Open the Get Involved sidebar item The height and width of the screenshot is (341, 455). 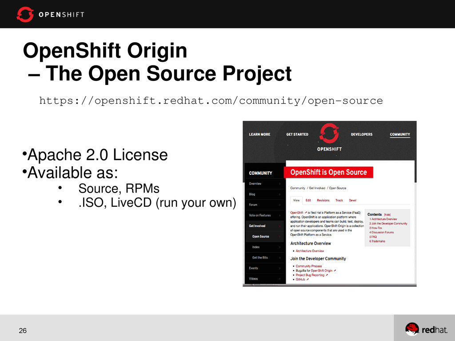(x=264, y=226)
